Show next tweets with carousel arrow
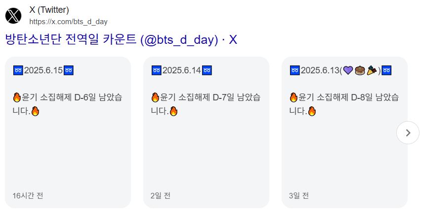 [x=408, y=132]
